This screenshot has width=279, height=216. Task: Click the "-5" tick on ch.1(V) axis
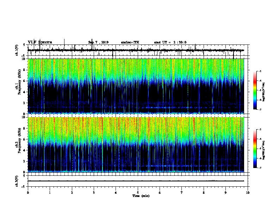[x=24, y=56]
